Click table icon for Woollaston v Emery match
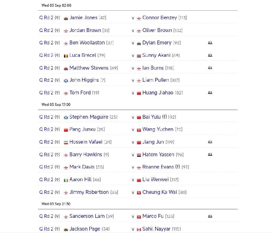Screen dimensions: 273x233 210,43
